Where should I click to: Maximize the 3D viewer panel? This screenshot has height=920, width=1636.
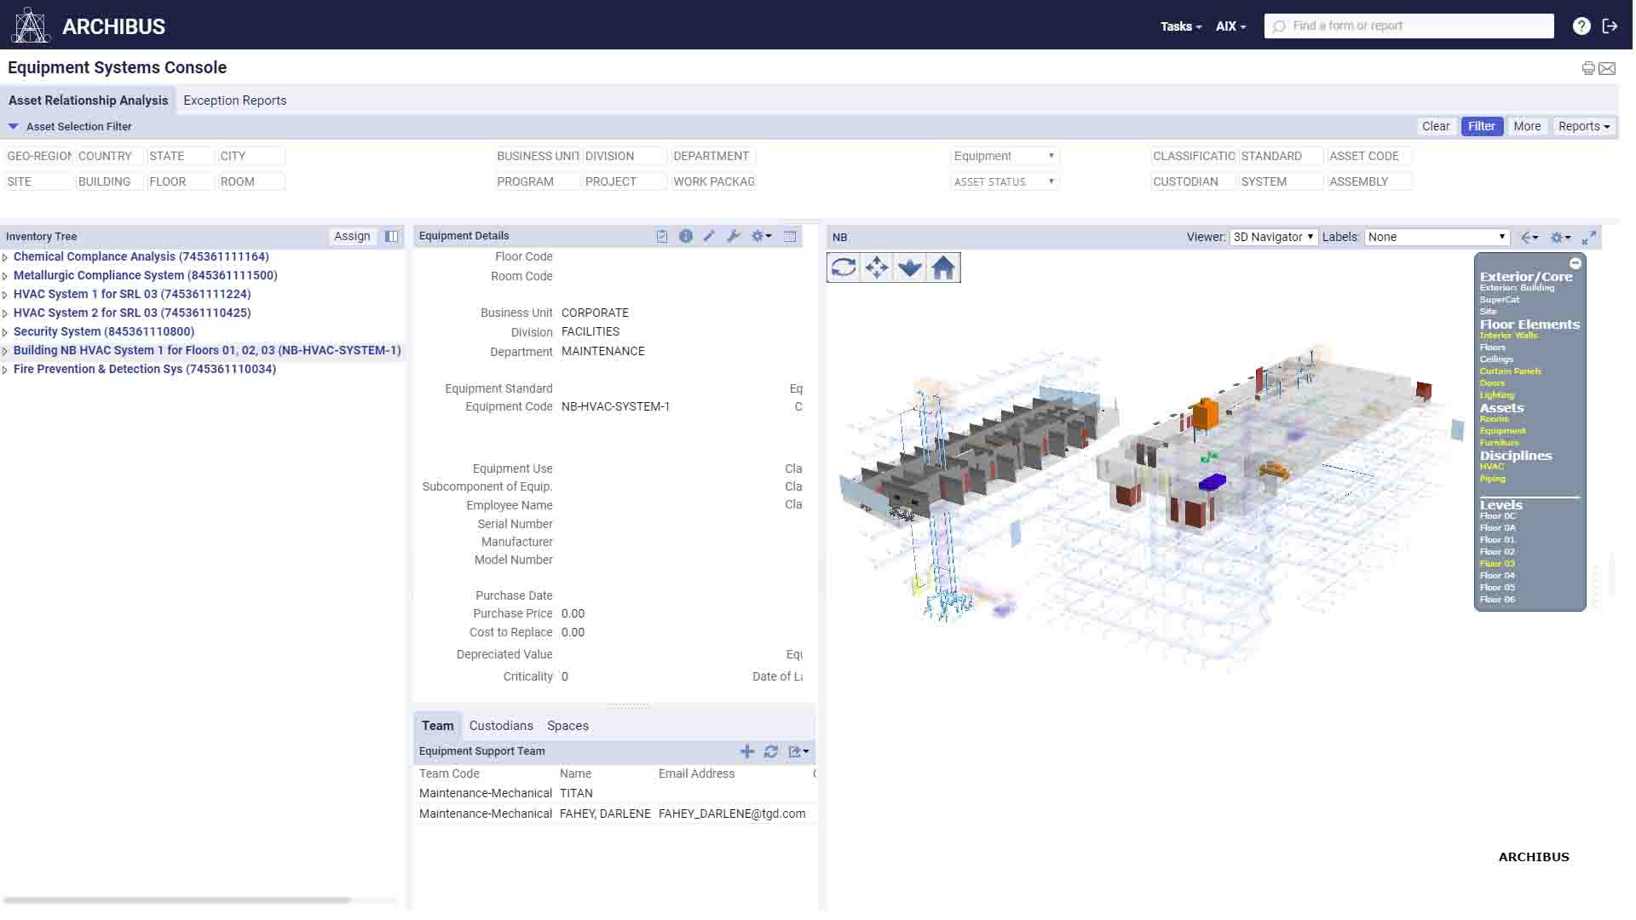[1589, 238]
